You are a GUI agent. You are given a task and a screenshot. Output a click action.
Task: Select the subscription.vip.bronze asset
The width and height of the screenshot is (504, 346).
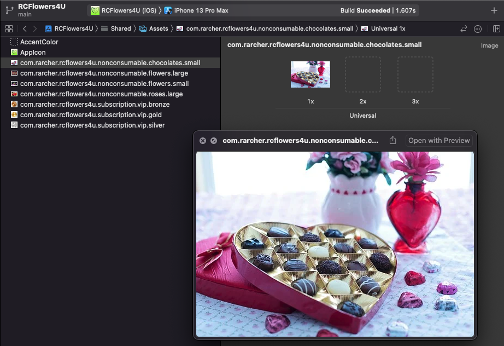110,104
